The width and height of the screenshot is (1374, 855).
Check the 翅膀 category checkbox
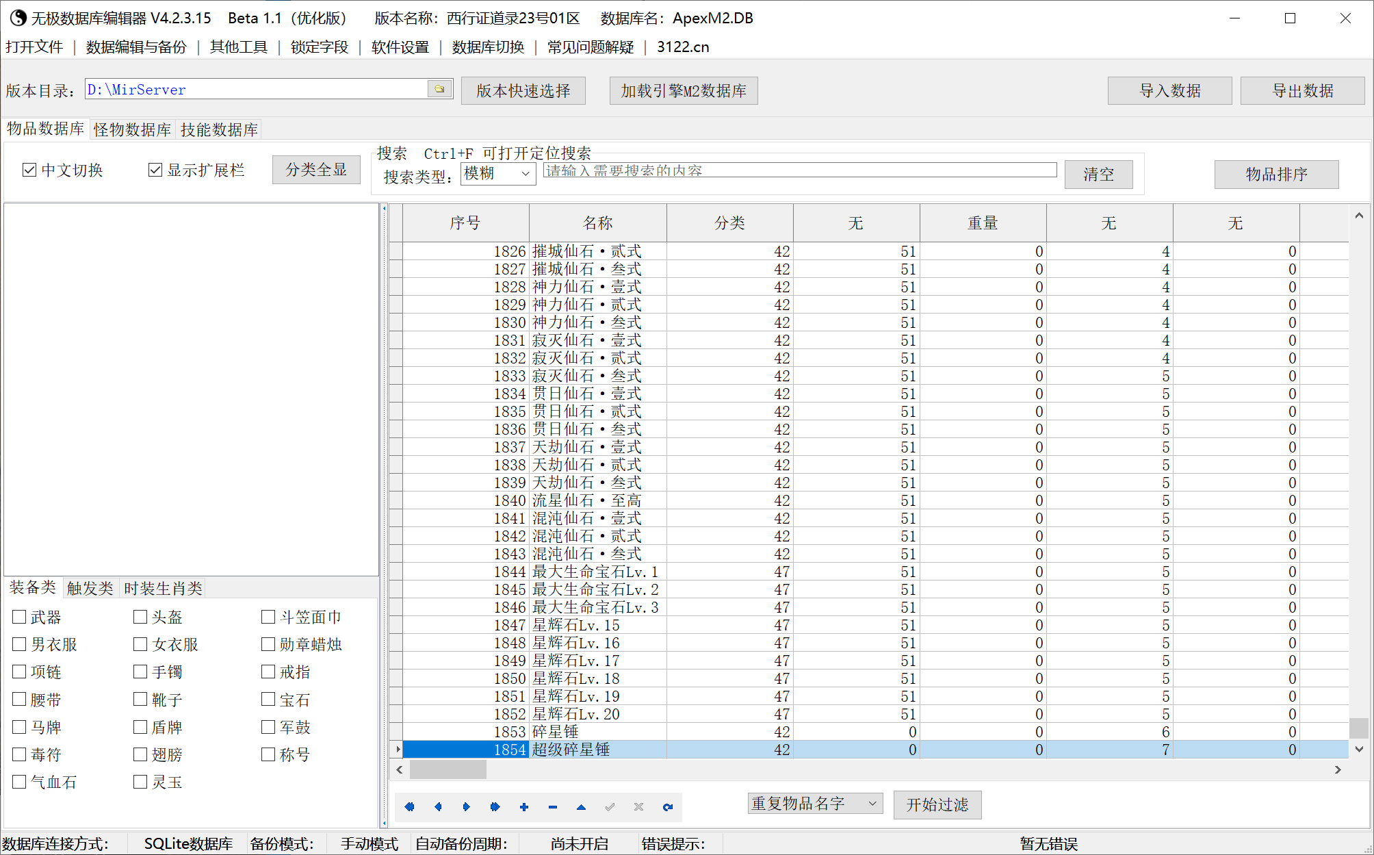(140, 754)
